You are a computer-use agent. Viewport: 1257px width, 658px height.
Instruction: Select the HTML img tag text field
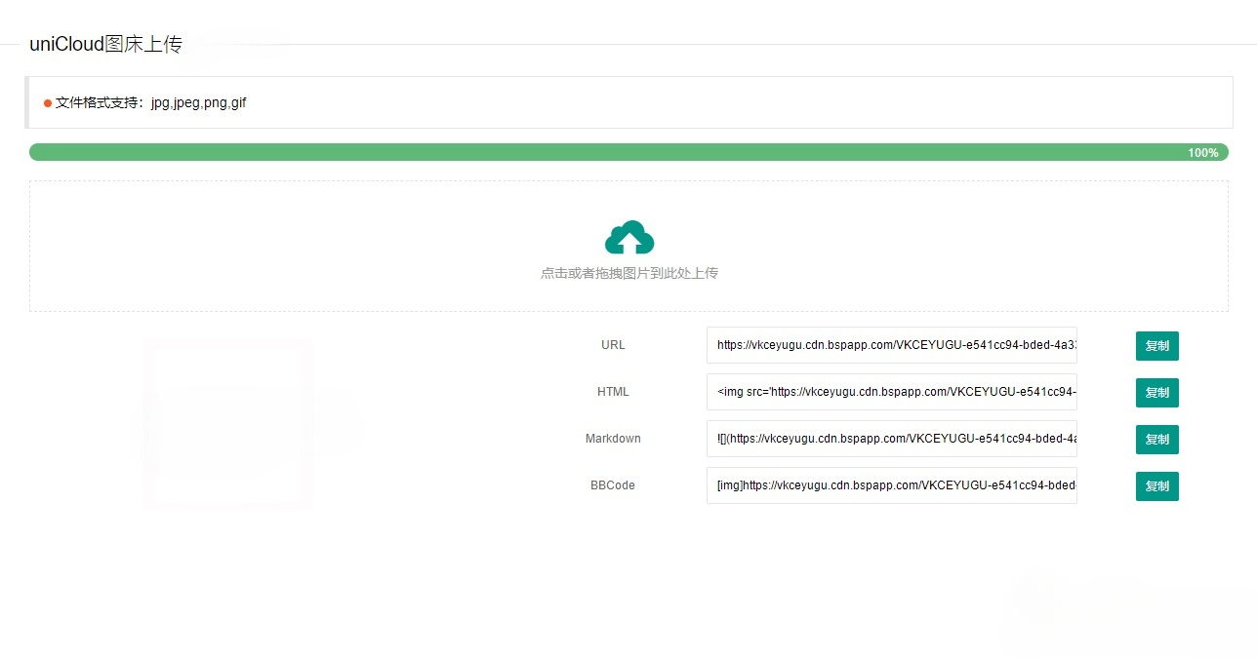891,392
